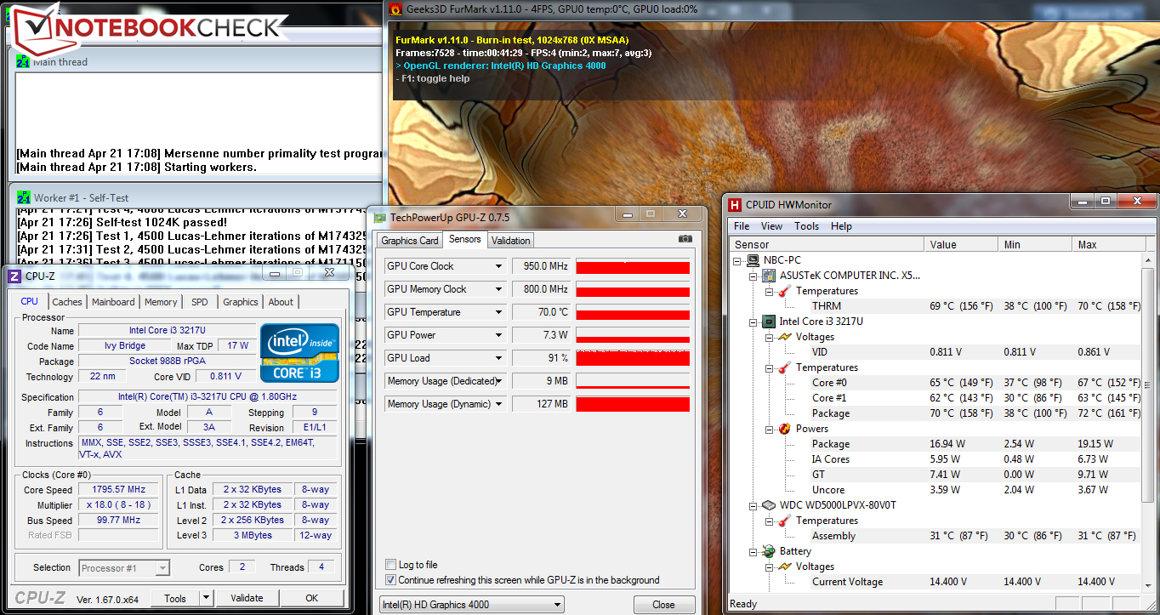Switch to the Graphics tab in CPU-Z
This screenshot has width=1160, height=615.
241,302
